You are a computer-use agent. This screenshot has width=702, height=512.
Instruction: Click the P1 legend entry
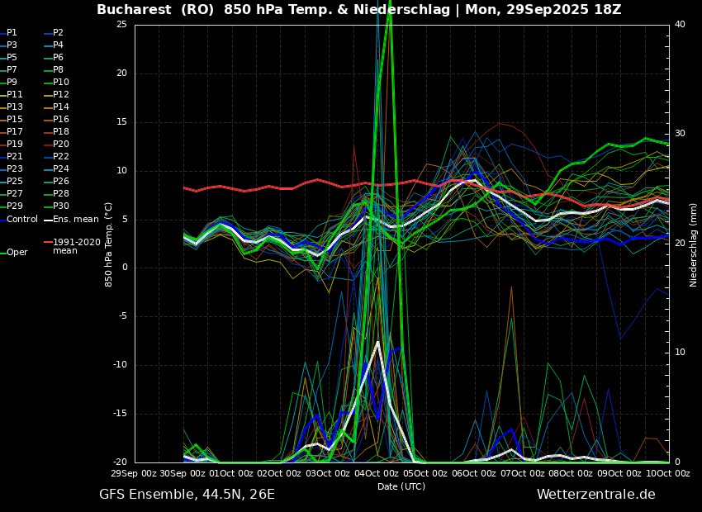[12, 33]
